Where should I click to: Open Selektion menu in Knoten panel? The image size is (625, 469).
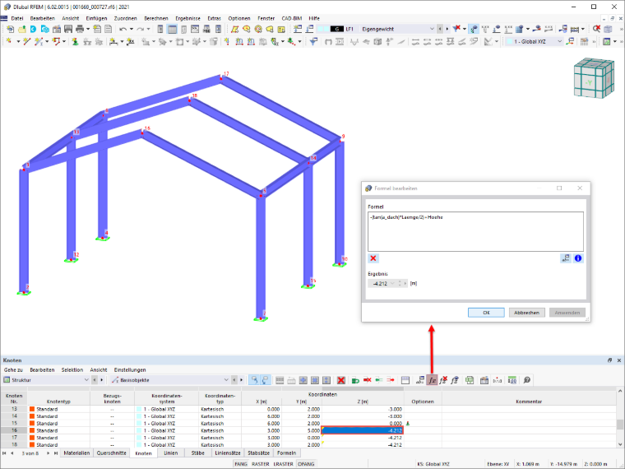pos(72,370)
